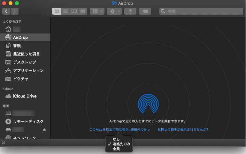Viewport: 246px width, 154px height.
Task: Go back with the left chevron button
Action: [x=6, y=11]
